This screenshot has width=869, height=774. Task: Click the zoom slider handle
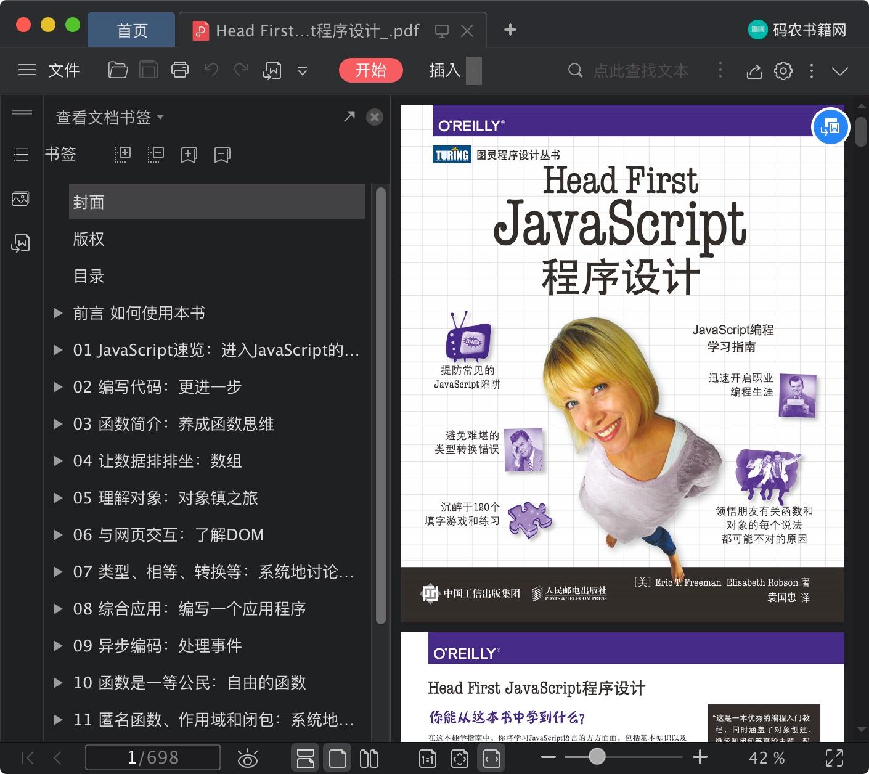tap(597, 756)
